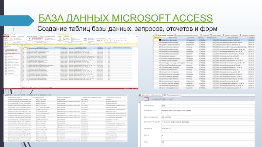This screenshot has height=147, width=262.
Task: Open Должность column filter arrow in right table
Action: pyautogui.click(x=196, y=38)
